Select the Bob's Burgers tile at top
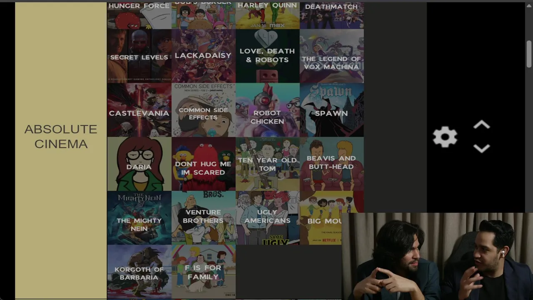533x300 pixels. pyautogui.click(x=203, y=15)
